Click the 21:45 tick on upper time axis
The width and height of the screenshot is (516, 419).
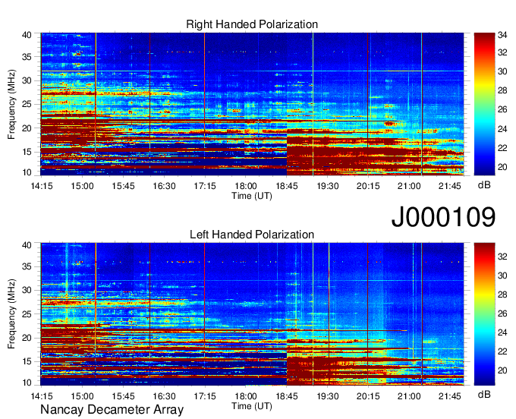pos(450,186)
